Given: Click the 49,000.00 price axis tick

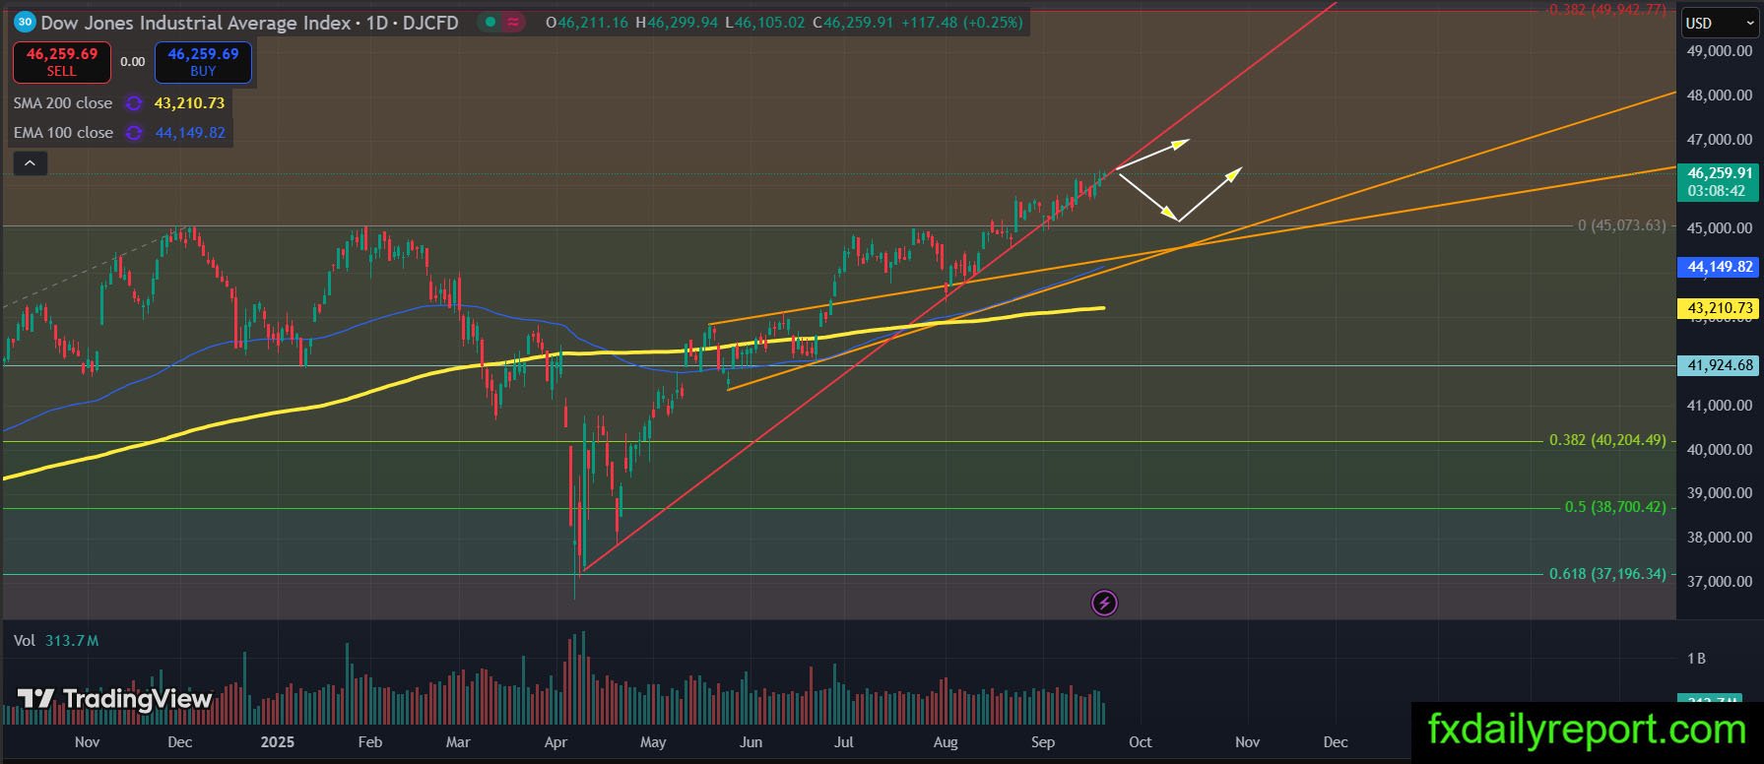Looking at the screenshot, I should 1720,51.
